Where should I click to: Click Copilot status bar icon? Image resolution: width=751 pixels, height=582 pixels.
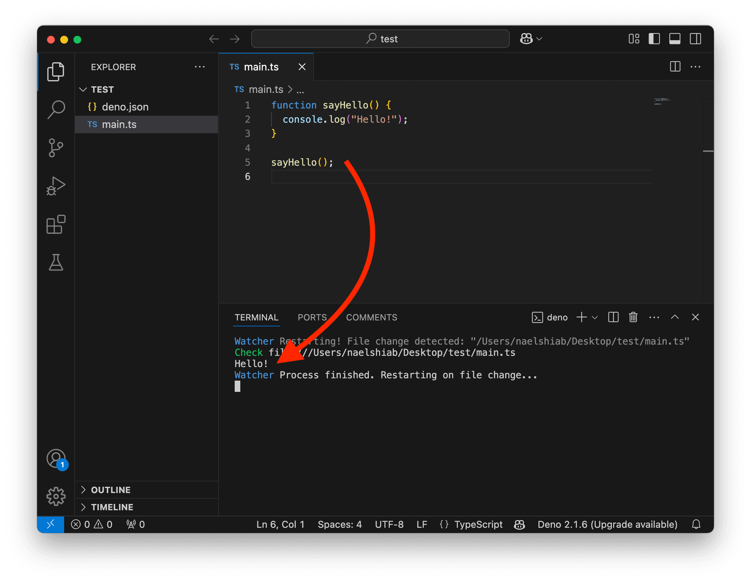[519, 524]
